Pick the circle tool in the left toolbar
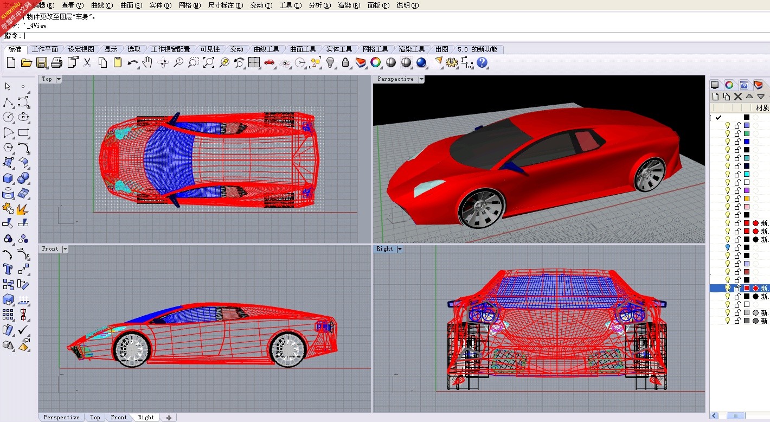770x422 pixels. tap(8, 117)
